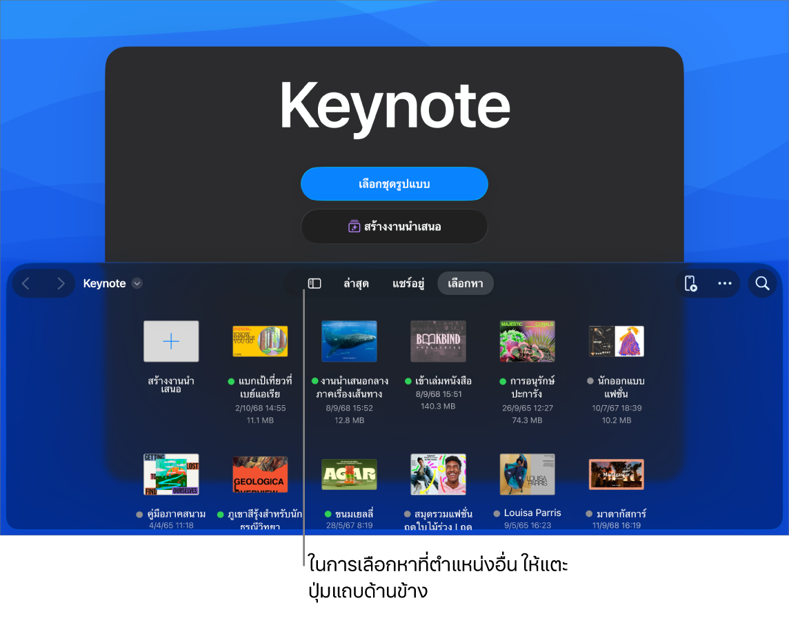Open the three-dots more menu
Viewport: 789px width, 625px height.
[725, 284]
